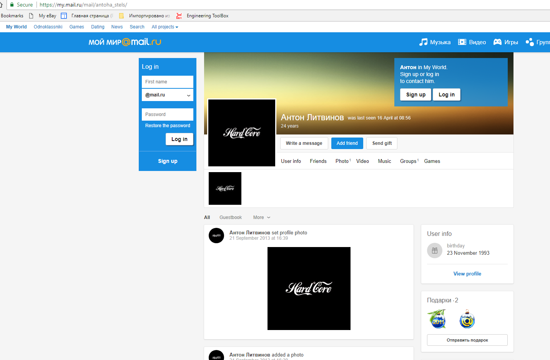The width and height of the screenshot is (550, 360).
Task: Expand the @mail.ru domain dropdown
Action: [168, 95]
